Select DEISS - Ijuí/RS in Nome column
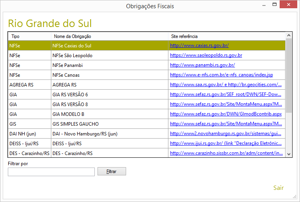The width and height of the screenshot is (300, 202). (110, 143)
